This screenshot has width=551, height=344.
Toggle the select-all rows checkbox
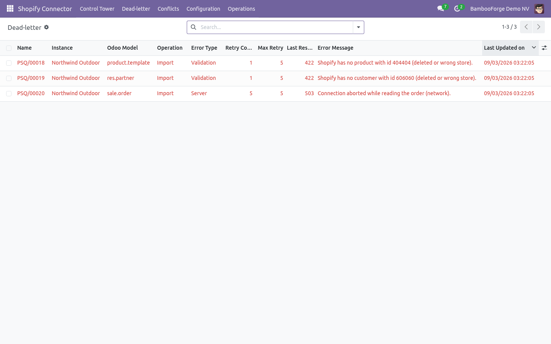click(9, 48)
